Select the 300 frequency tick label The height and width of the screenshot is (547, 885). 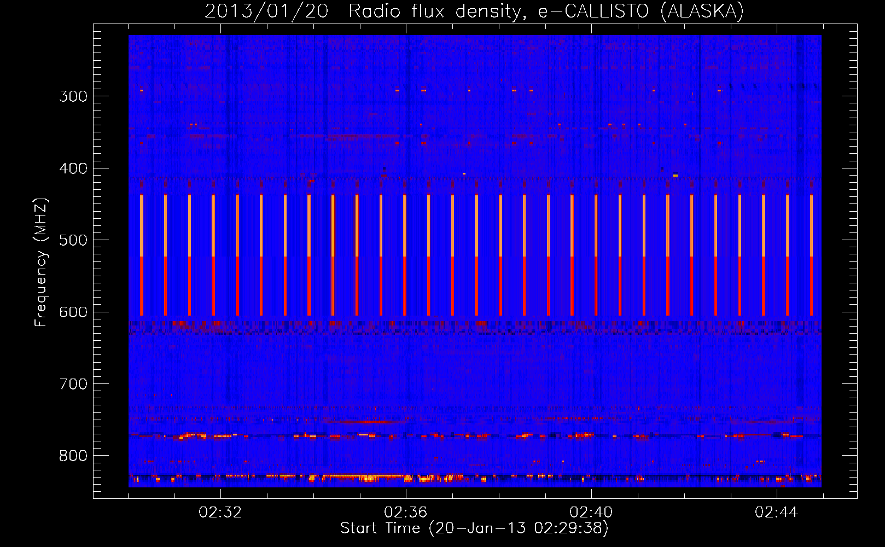pos(73,96)
